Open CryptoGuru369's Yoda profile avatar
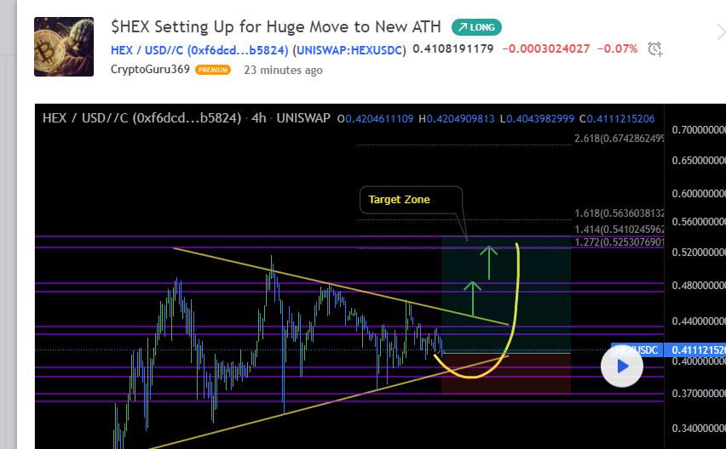The width and height of the screenshot is (726, 449). pyautogui.click(x=64, y=47)
